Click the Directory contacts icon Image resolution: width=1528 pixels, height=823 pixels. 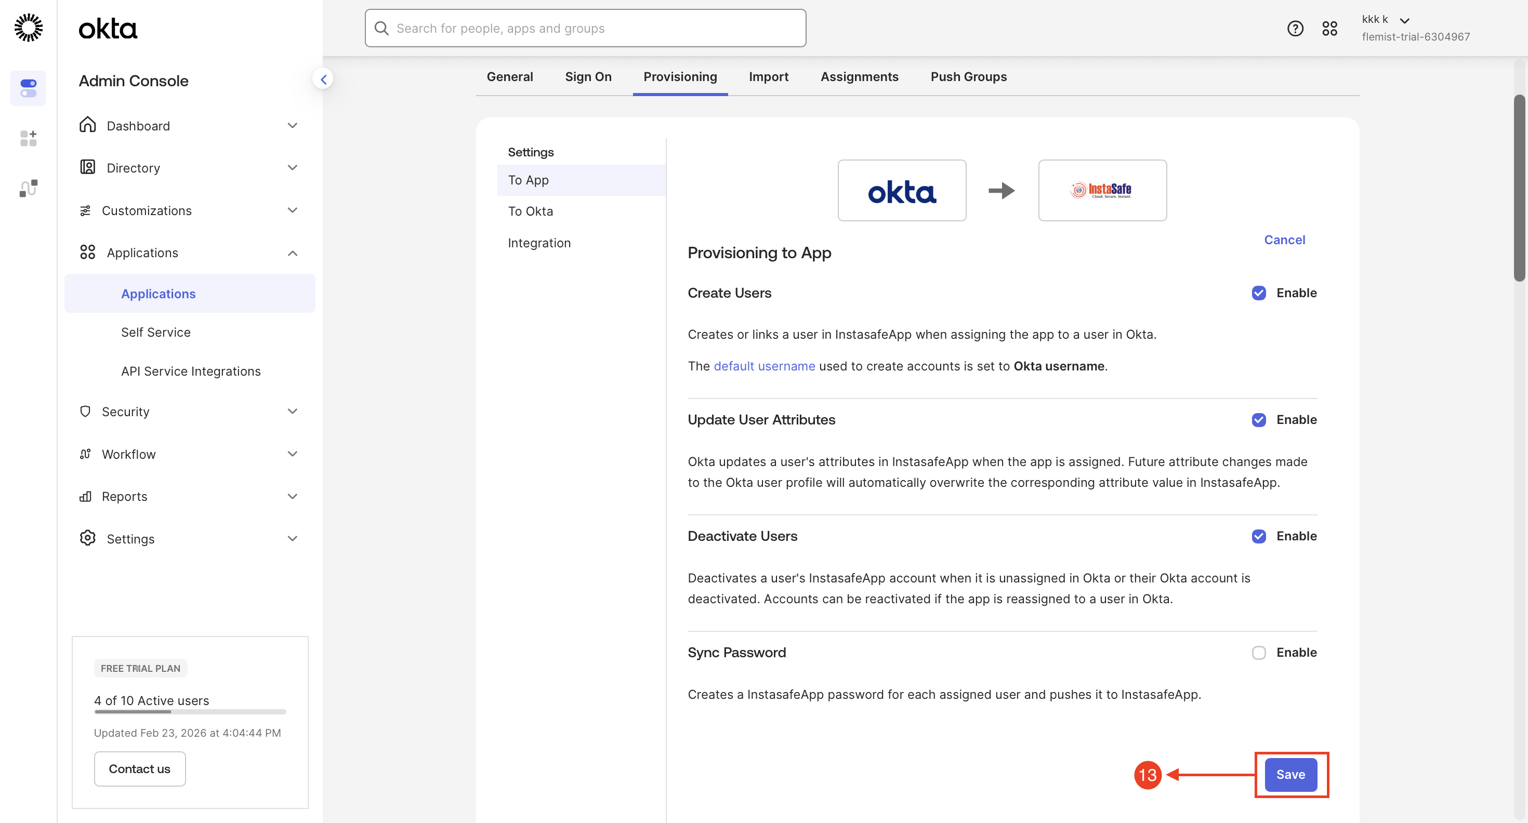coord(88,167)
